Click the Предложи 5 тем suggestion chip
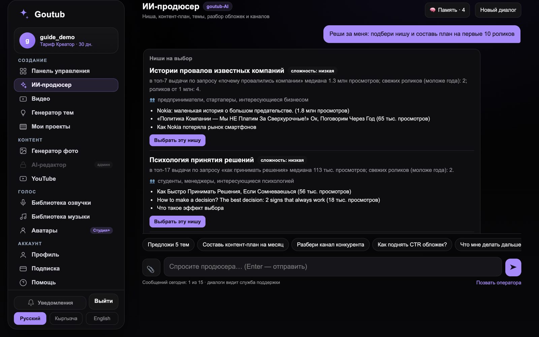 click(x=168, y=245)
